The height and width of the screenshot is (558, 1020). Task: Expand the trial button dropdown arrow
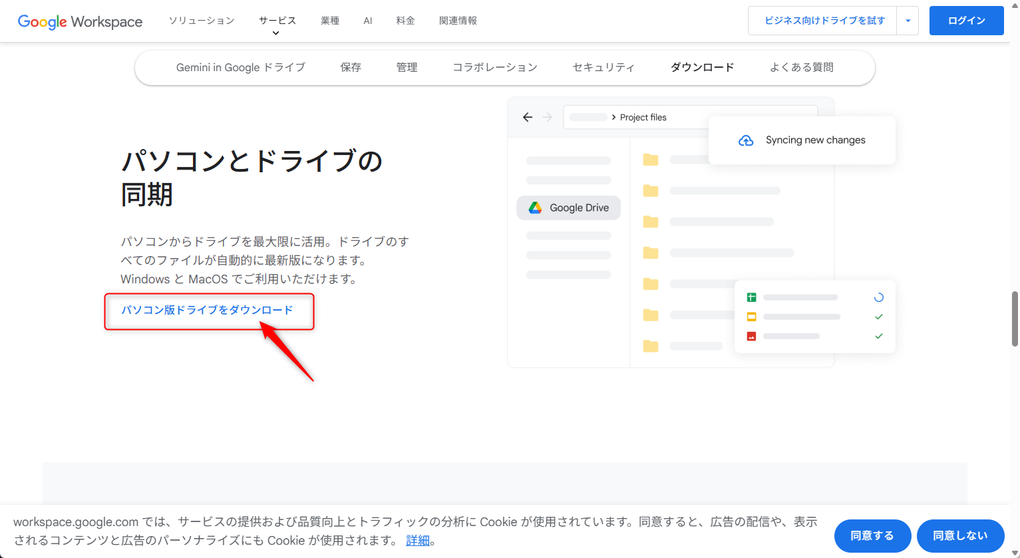tap(908, 21)
